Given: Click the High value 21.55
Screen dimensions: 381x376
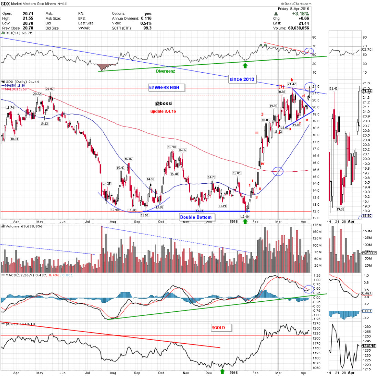Looking at the screenshot, I should point(28,19).
